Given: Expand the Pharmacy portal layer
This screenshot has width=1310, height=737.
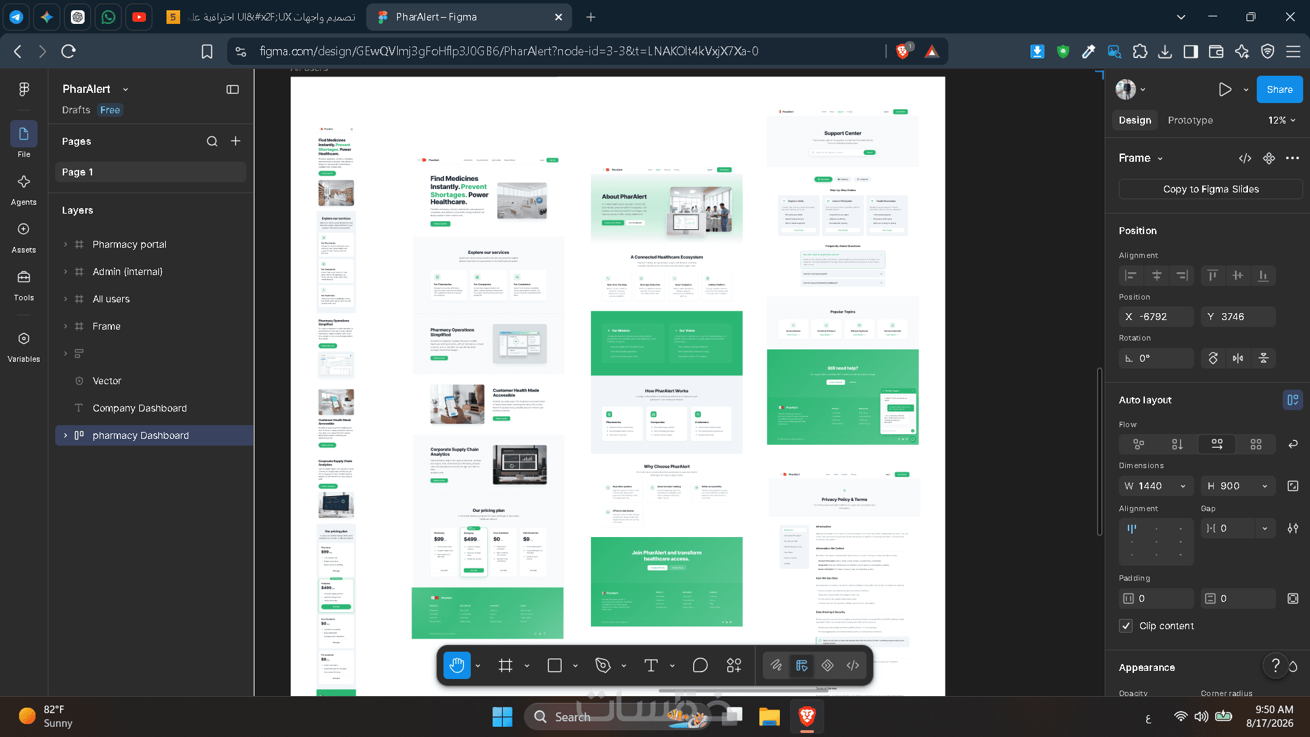Looking at the screenshot, I should click(65, 244).
